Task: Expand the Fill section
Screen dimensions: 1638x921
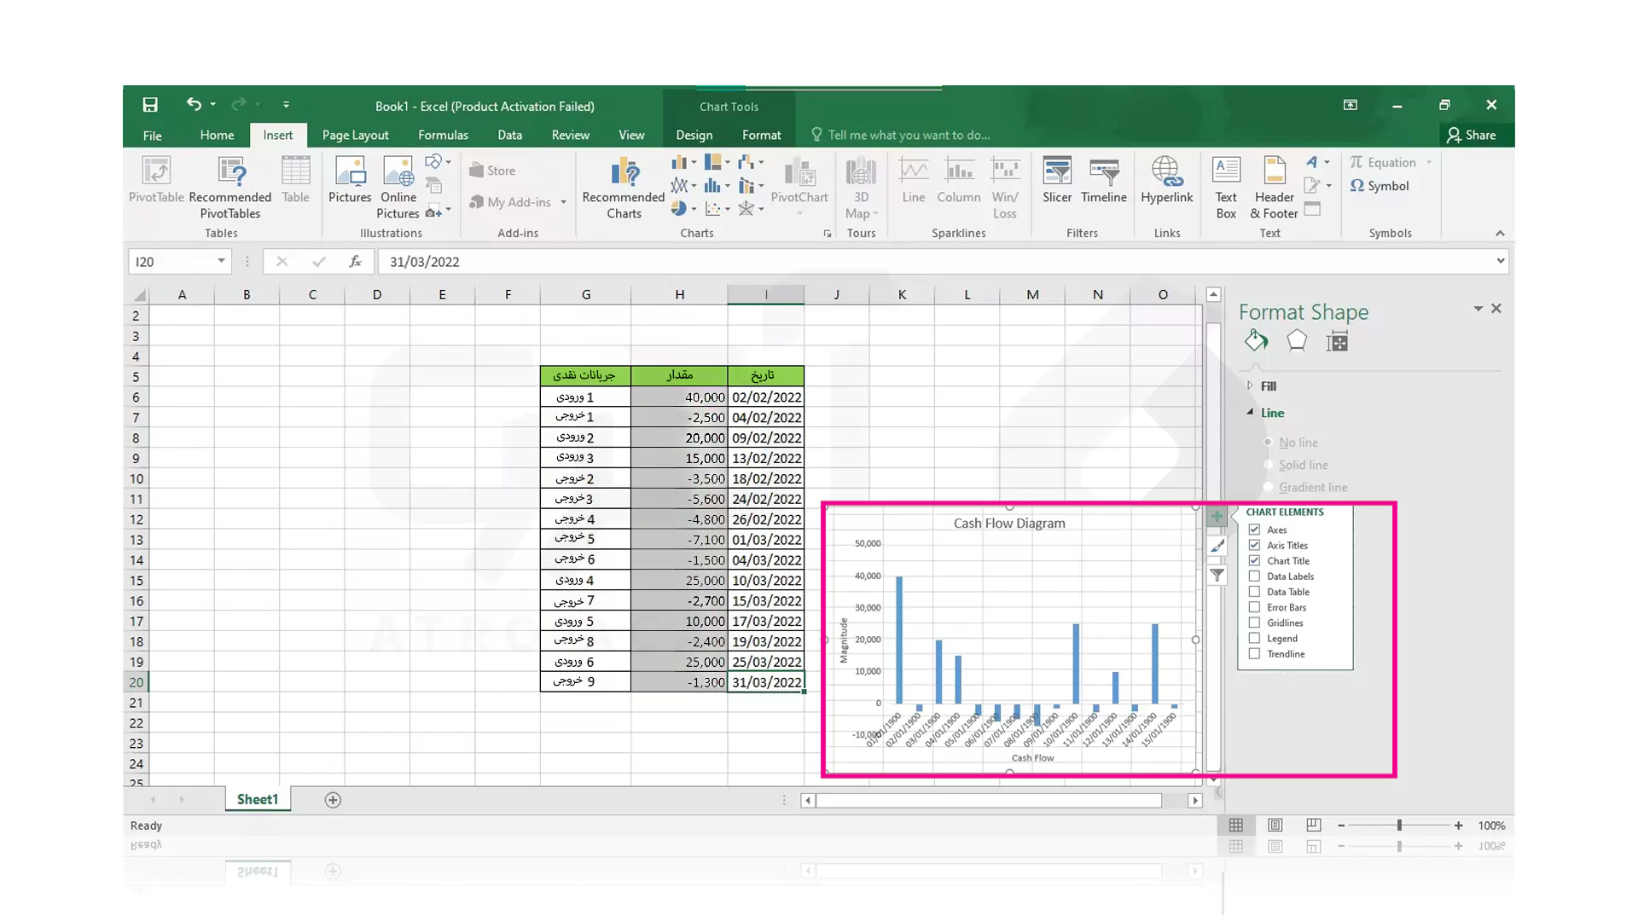Action: (x=1251, y=385)
